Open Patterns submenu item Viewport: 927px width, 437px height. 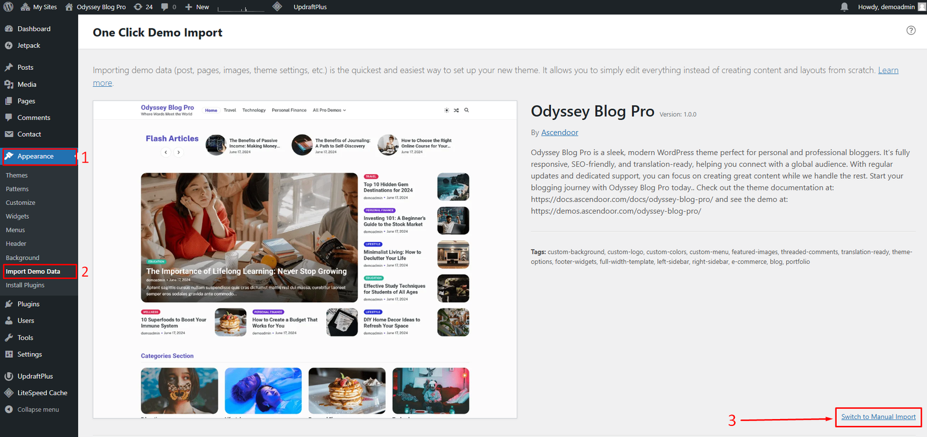click(x=17, y=189)
